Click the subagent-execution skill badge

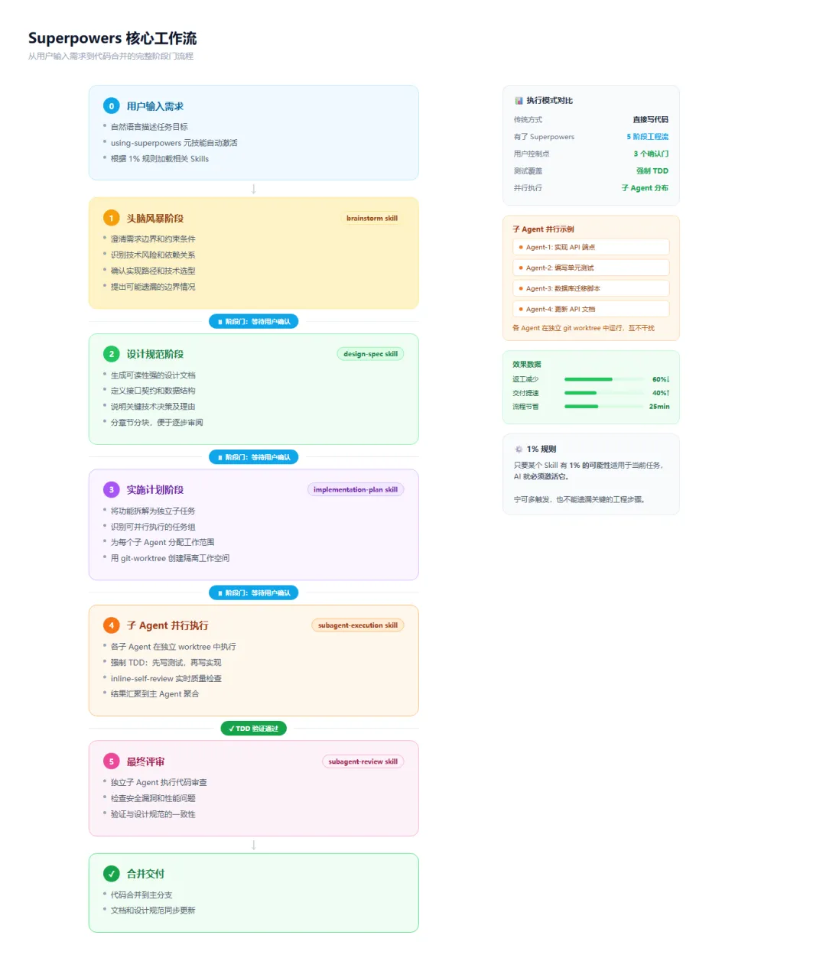coord(358,625)
